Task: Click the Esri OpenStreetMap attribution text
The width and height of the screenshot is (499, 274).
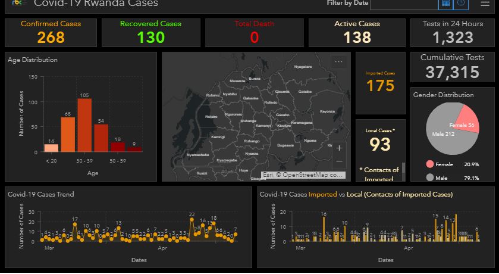Action: click(303, 175)
